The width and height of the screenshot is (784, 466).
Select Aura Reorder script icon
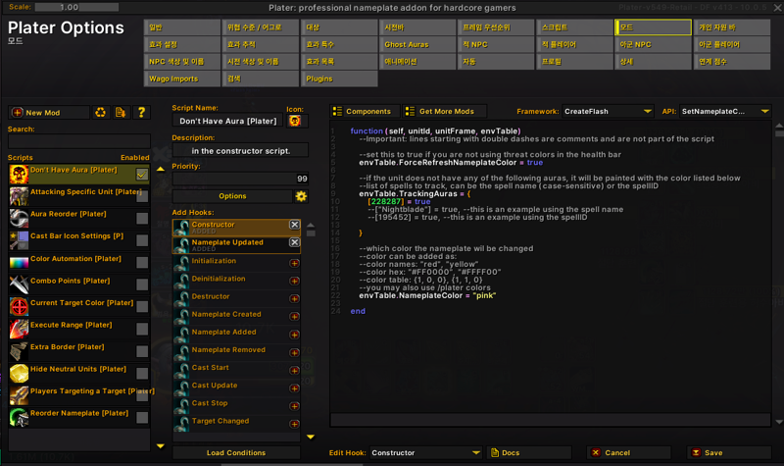pyautogui.click(x=19, y=218)
